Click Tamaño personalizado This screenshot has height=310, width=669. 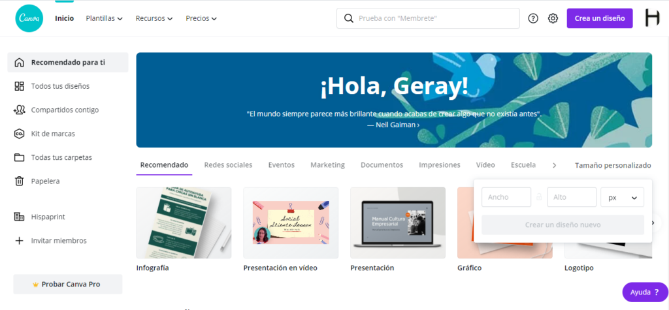pyautogui.click(x=613, y=166)
